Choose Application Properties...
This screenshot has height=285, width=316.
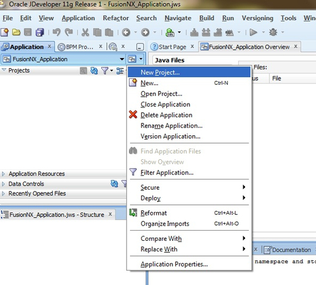click(189, 264)
